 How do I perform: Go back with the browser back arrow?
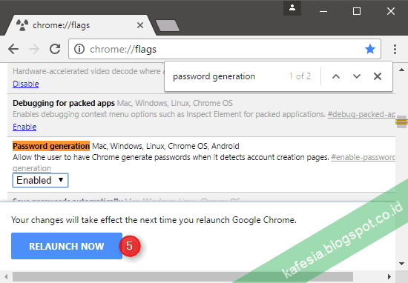[x=13, y=49]
